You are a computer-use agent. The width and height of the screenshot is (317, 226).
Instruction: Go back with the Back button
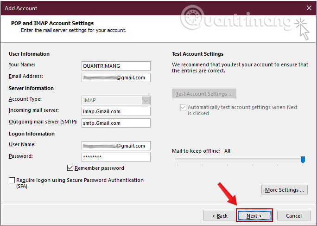220,216
